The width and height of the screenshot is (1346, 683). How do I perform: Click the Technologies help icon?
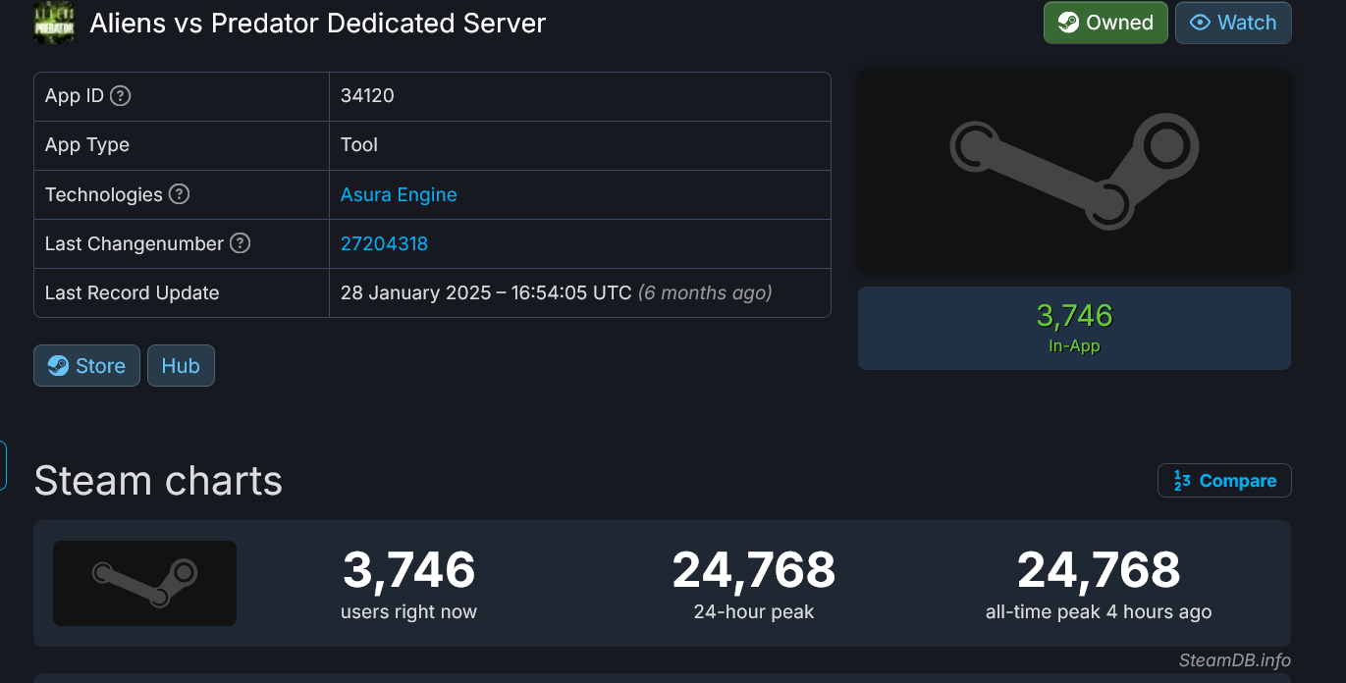tap(179, 194)
